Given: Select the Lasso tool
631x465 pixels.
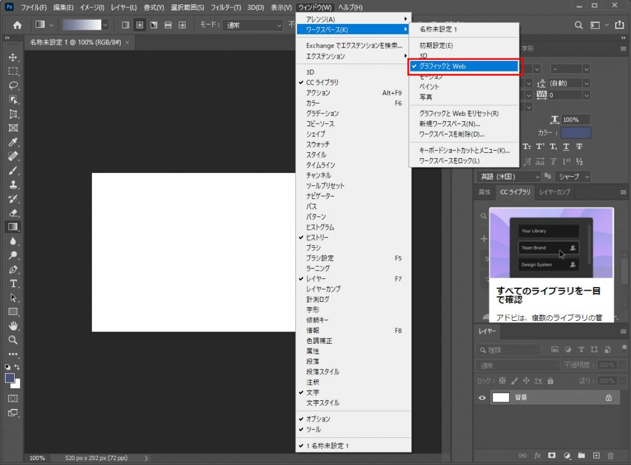Looking at the screenshot, I should pos(13,86).
